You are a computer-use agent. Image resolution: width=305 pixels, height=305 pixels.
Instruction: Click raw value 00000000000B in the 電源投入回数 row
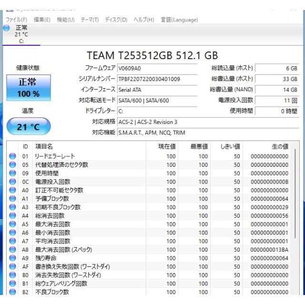click(269, 182)
